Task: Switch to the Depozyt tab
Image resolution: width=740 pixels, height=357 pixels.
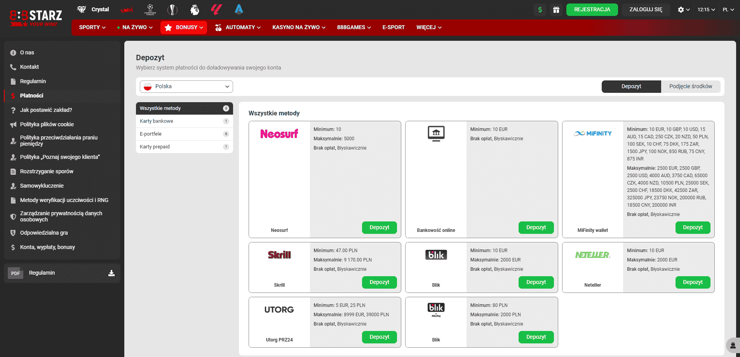Action: [631, 87]
